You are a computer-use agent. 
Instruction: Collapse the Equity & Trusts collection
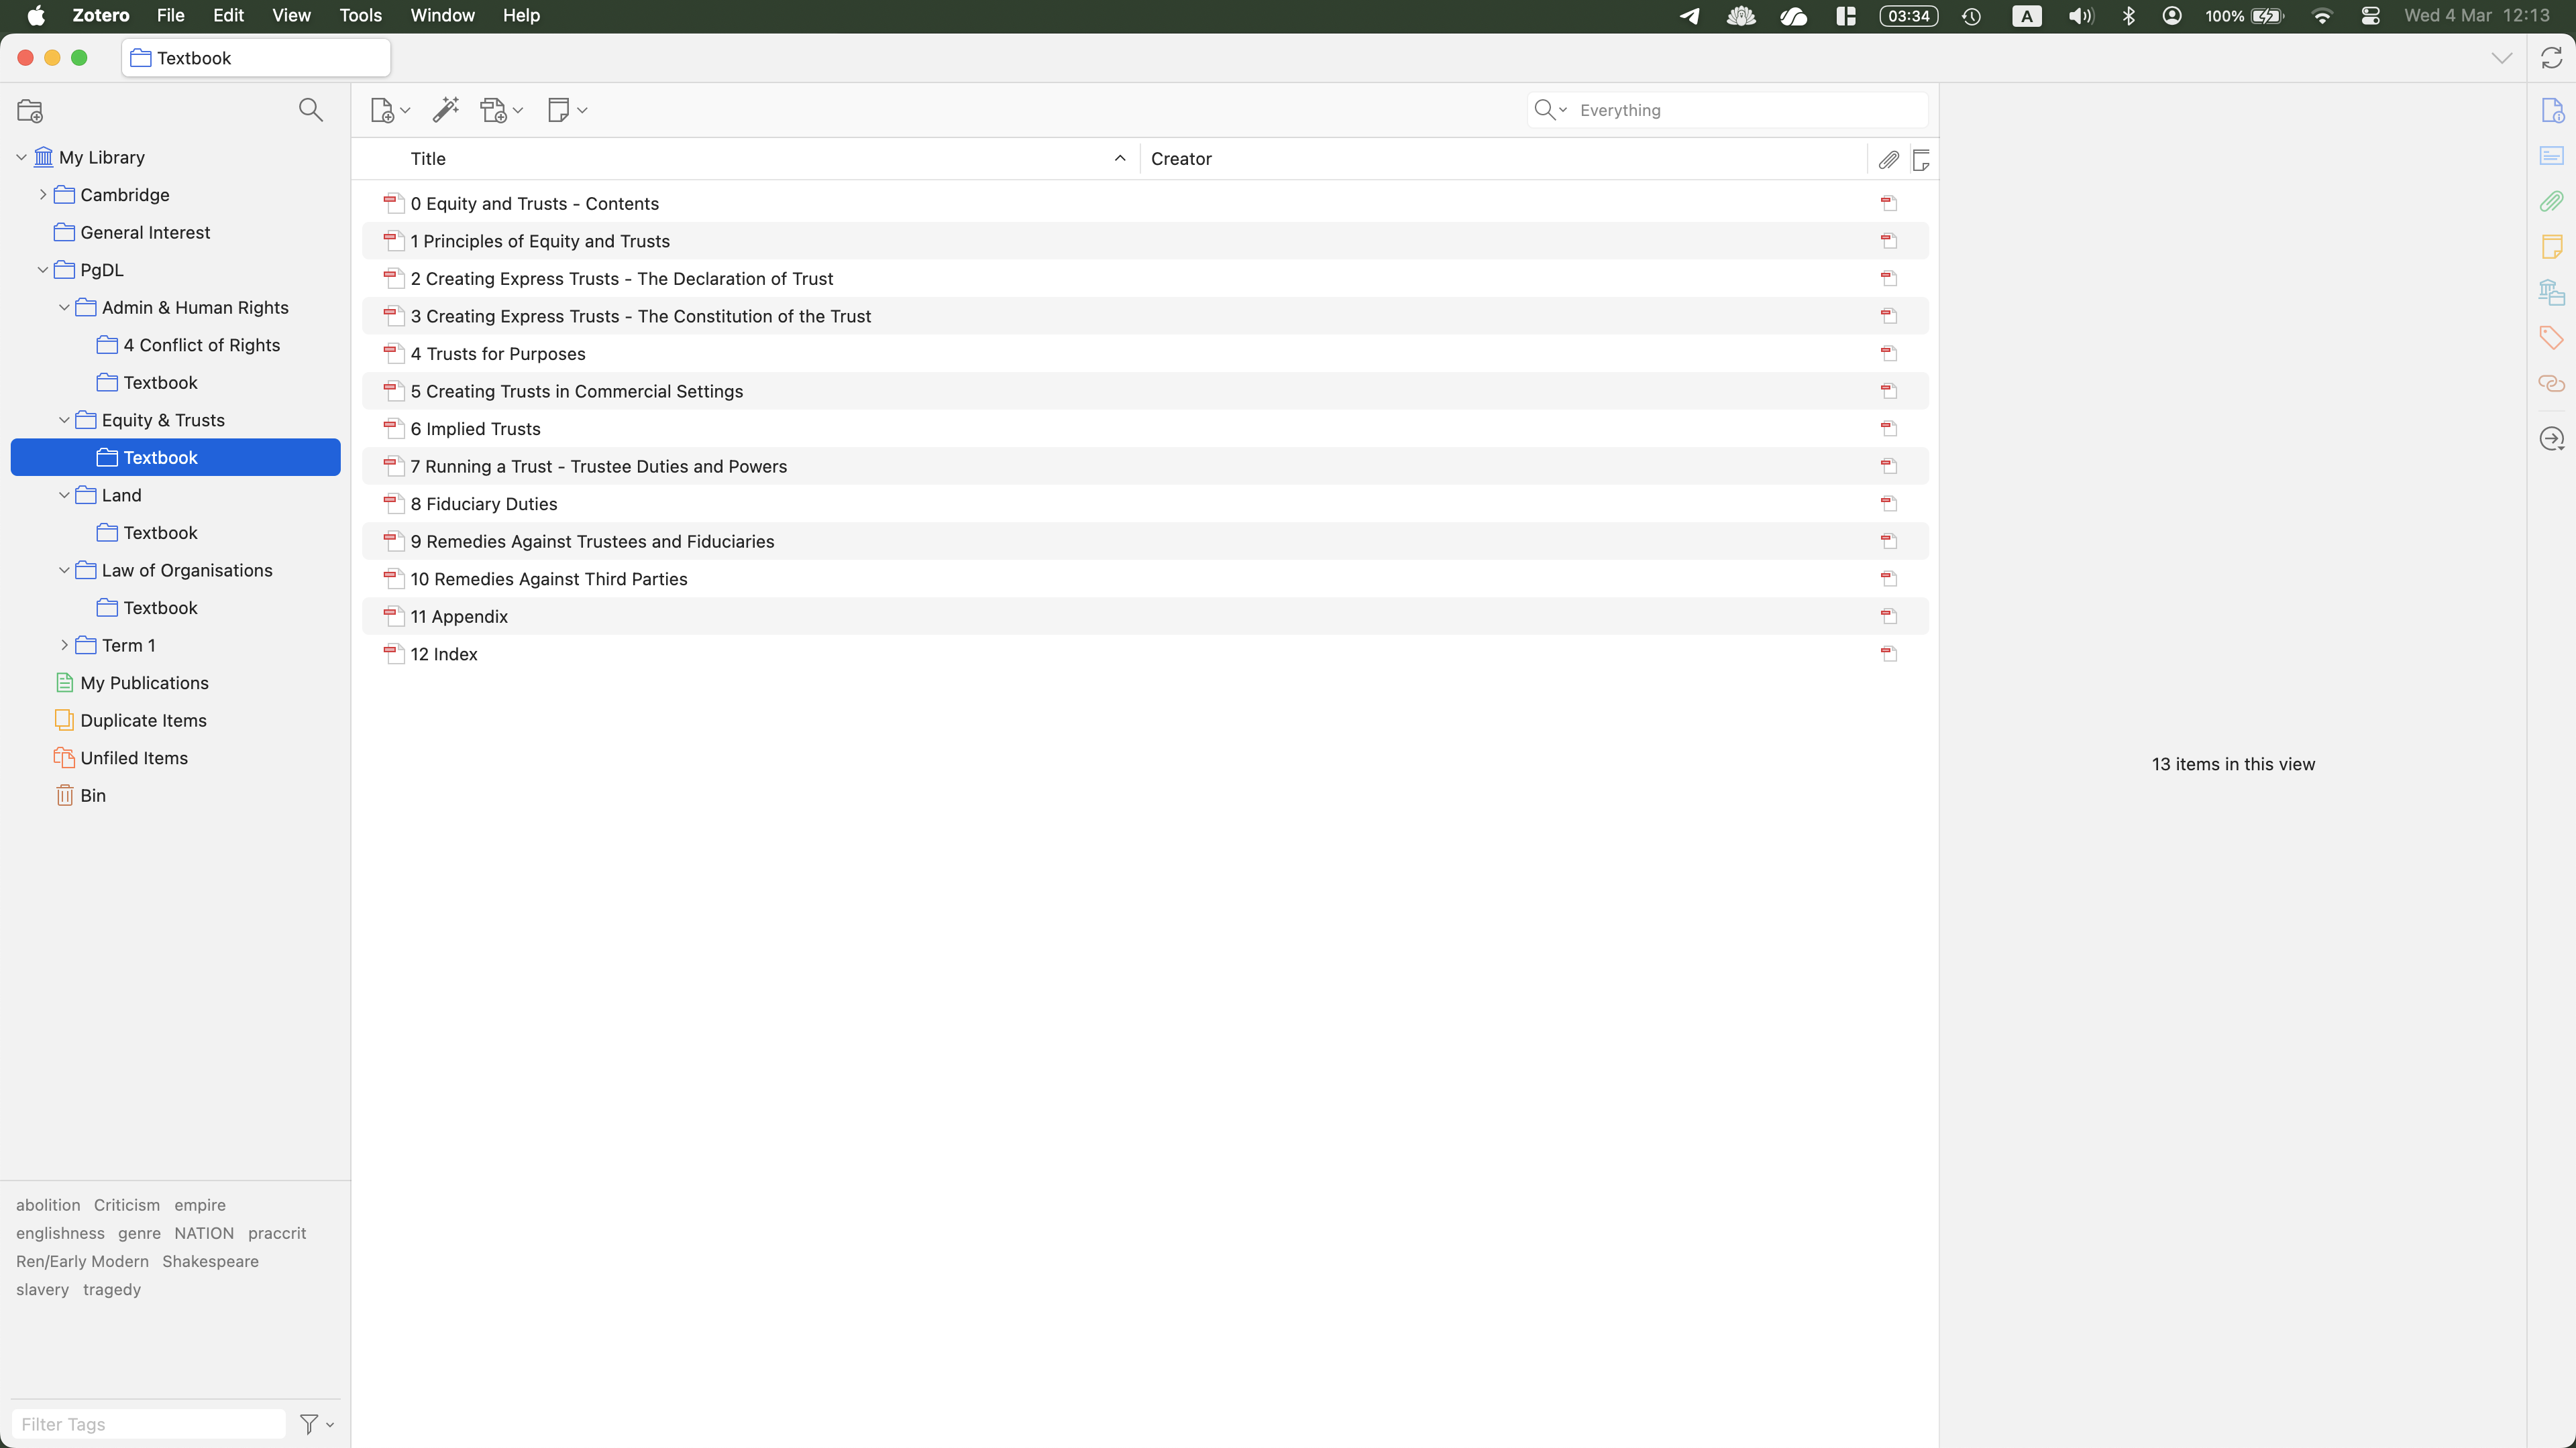pos(64,421)
